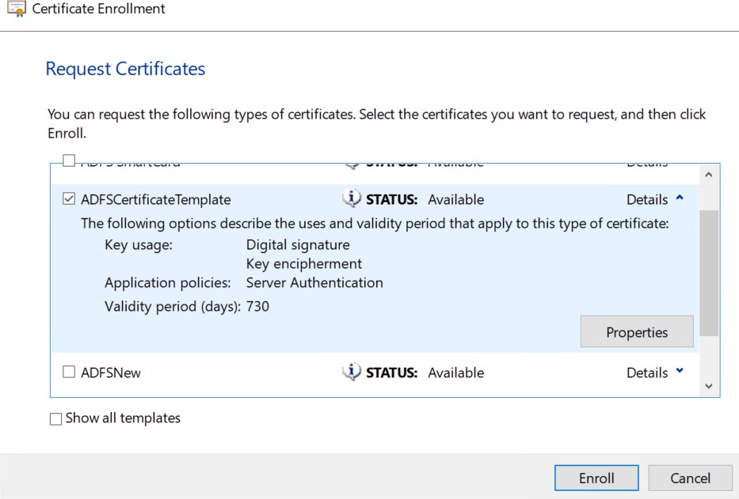This screenshot has height=499, width=739.
Task: Click scrollbar down arrow in template list
Action: click(x=708, y=386)
